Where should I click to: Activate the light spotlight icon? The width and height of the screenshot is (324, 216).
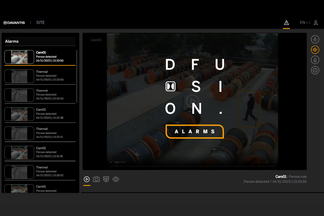(x=315, y=39)
